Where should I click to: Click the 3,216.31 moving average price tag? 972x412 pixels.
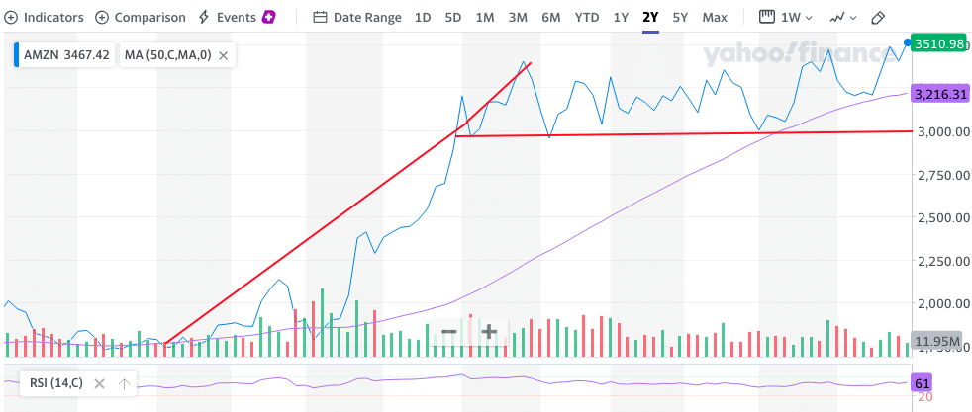pyautogui.click(x=939, y=95)
